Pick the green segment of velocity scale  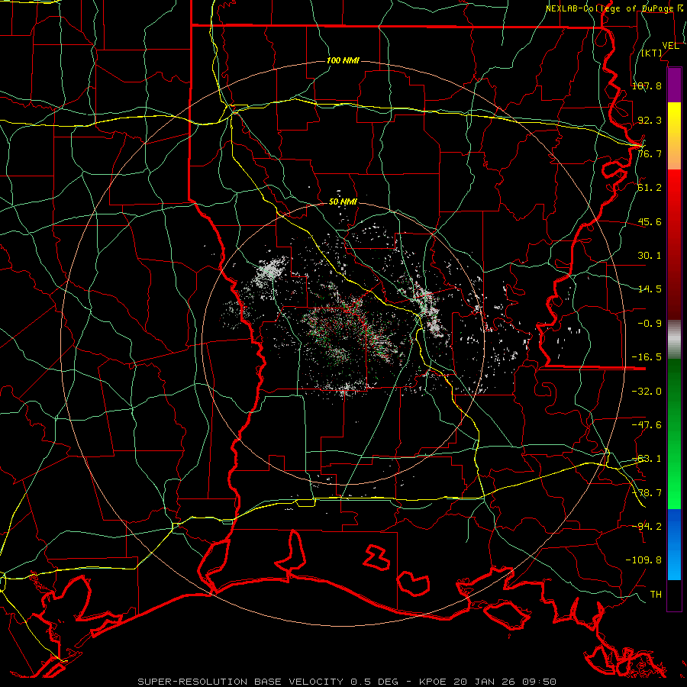tap(674, 434)
